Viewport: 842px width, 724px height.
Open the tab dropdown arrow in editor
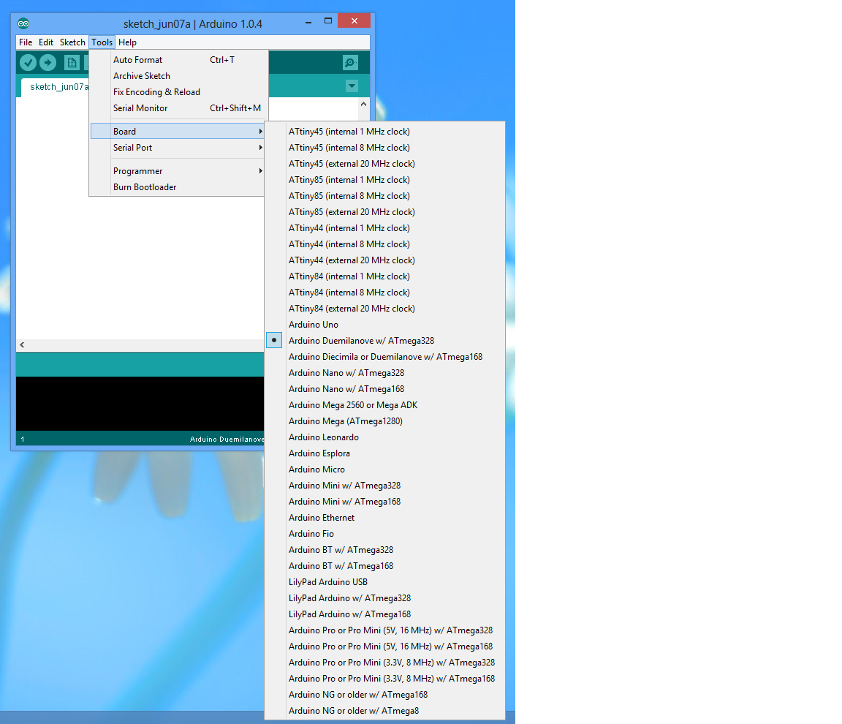pos(352,86)
